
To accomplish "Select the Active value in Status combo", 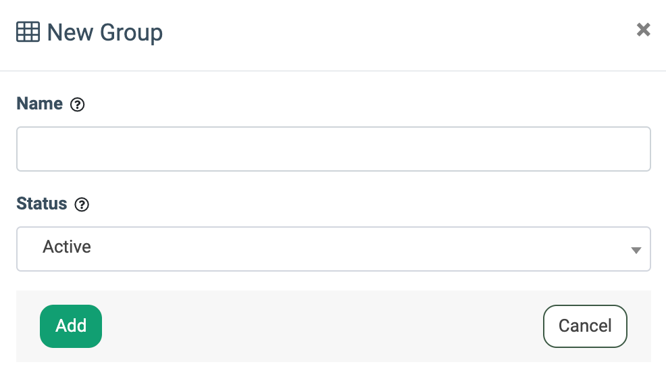I will (67, 247).
